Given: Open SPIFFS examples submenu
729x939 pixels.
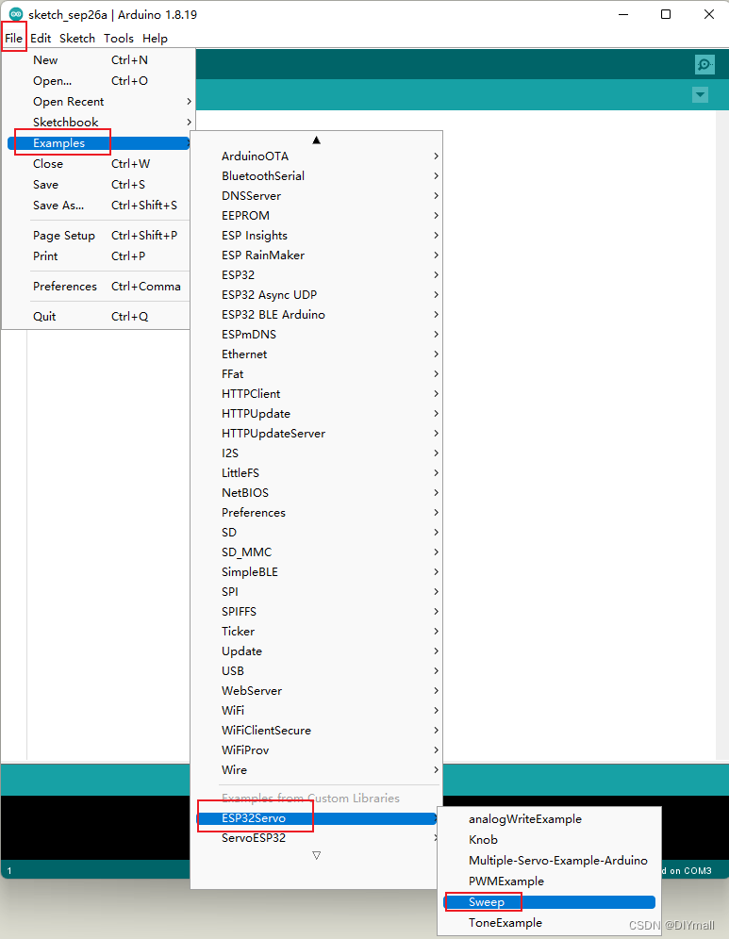Looking at the screenshot, I should click(x=317, y=611).
